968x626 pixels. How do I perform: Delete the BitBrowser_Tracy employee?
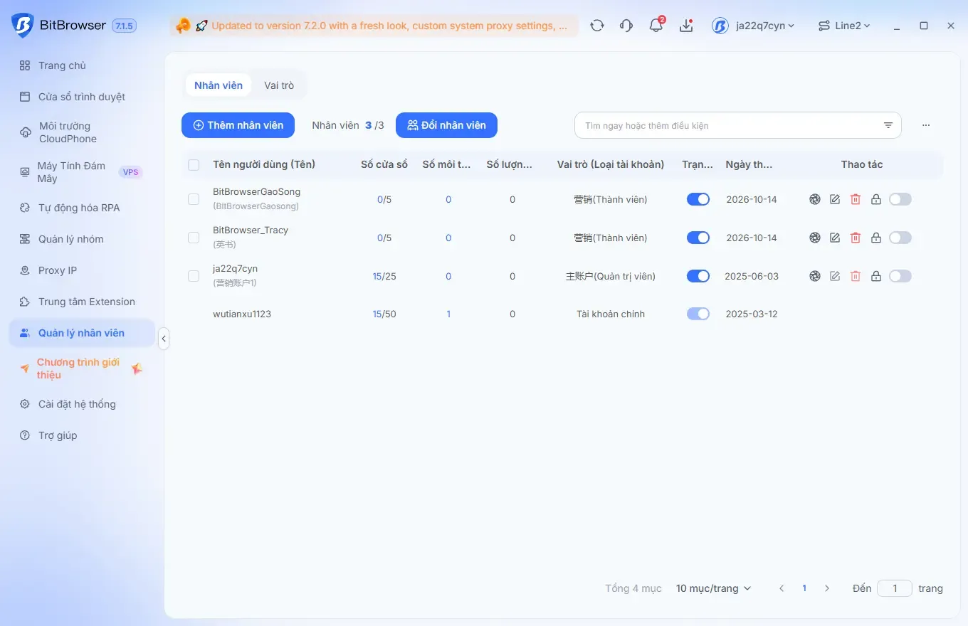[x=856, y=238]
